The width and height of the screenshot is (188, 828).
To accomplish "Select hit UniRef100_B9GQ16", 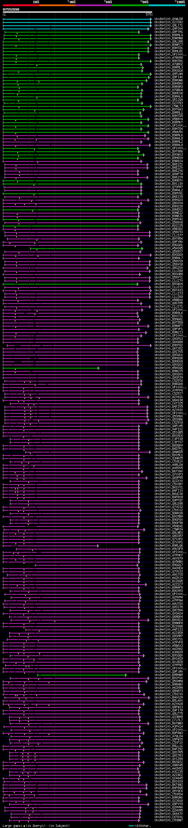I will coord(169,71).
